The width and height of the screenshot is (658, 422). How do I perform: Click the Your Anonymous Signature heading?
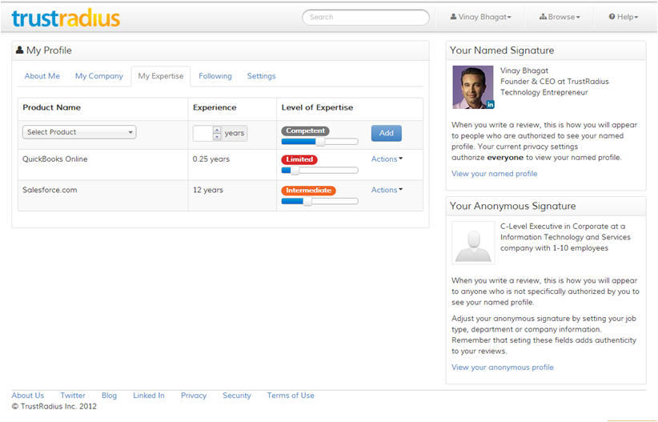point(513,206)
